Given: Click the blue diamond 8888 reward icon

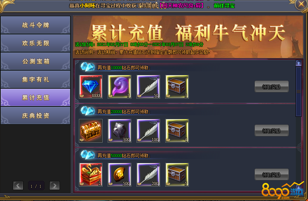Looking at the screenshot, I should (x=91, y=87).
